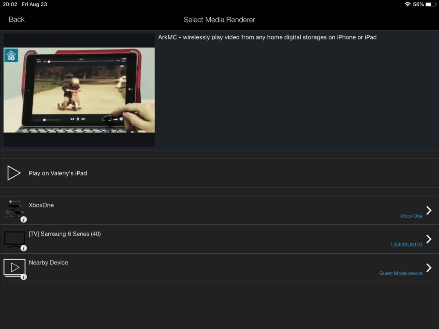The width and height of the screenshot is (439, 329).
Task: Click the Guest Mode device label
Action: [401, 273]
